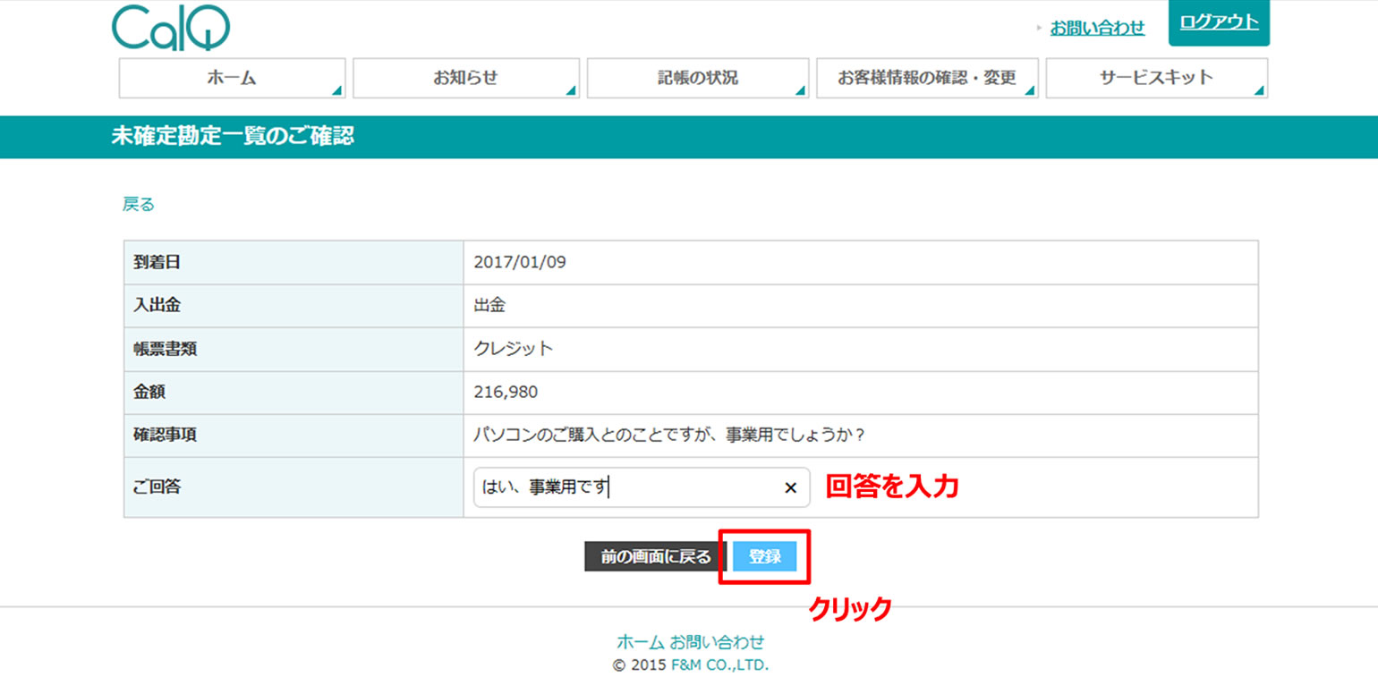The height and width of the screenshot is (694, 1378).
Task: Select the amount value 216,980
Action: click(506, 392)
